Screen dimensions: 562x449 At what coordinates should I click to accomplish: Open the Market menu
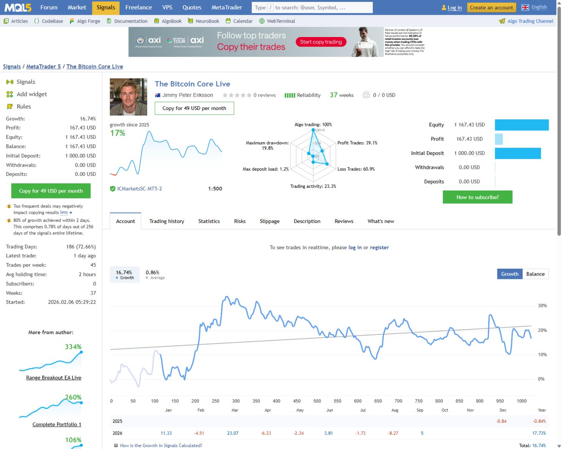[x=77, y=7]
